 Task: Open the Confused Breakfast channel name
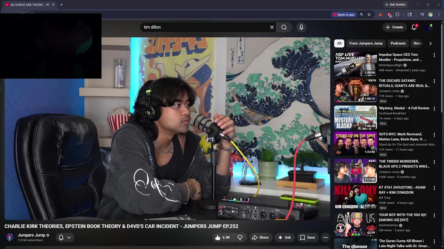click(392, 113)
